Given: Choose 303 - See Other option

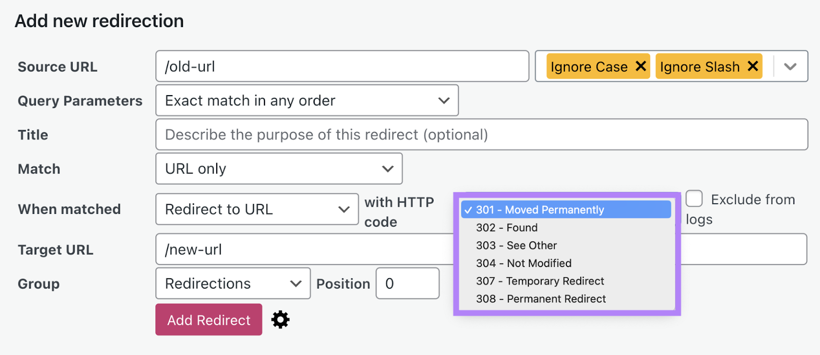Looking at the screenshot, I should [516, 246].
